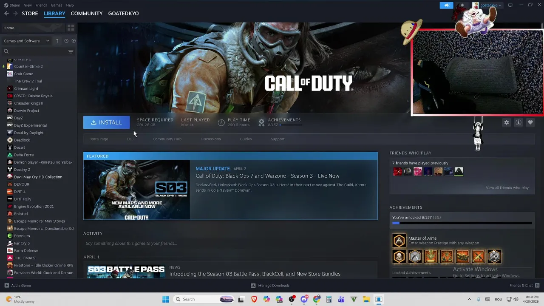This screenshot has width=544, height=306.
Task: Open the Support link
Action: (x=278, y=139)
